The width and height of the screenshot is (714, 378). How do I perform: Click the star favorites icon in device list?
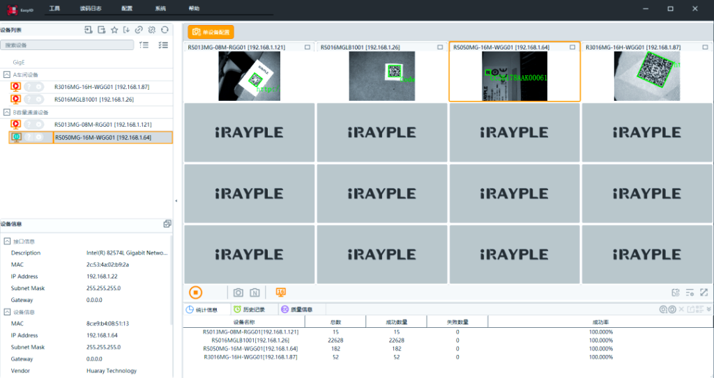coord(114,30)
